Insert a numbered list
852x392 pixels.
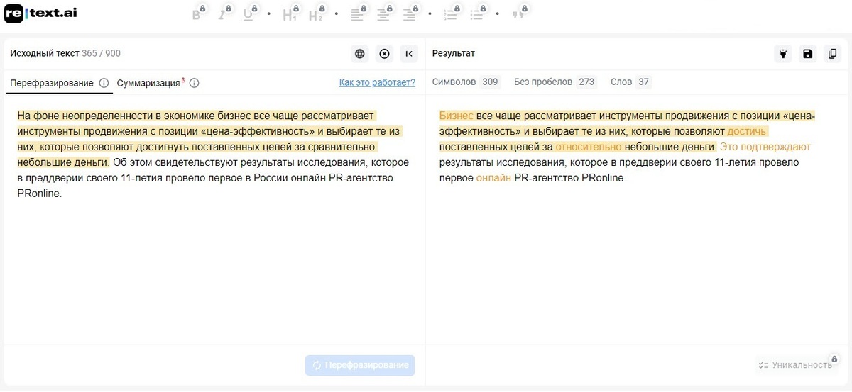click(x=450, y=15)
